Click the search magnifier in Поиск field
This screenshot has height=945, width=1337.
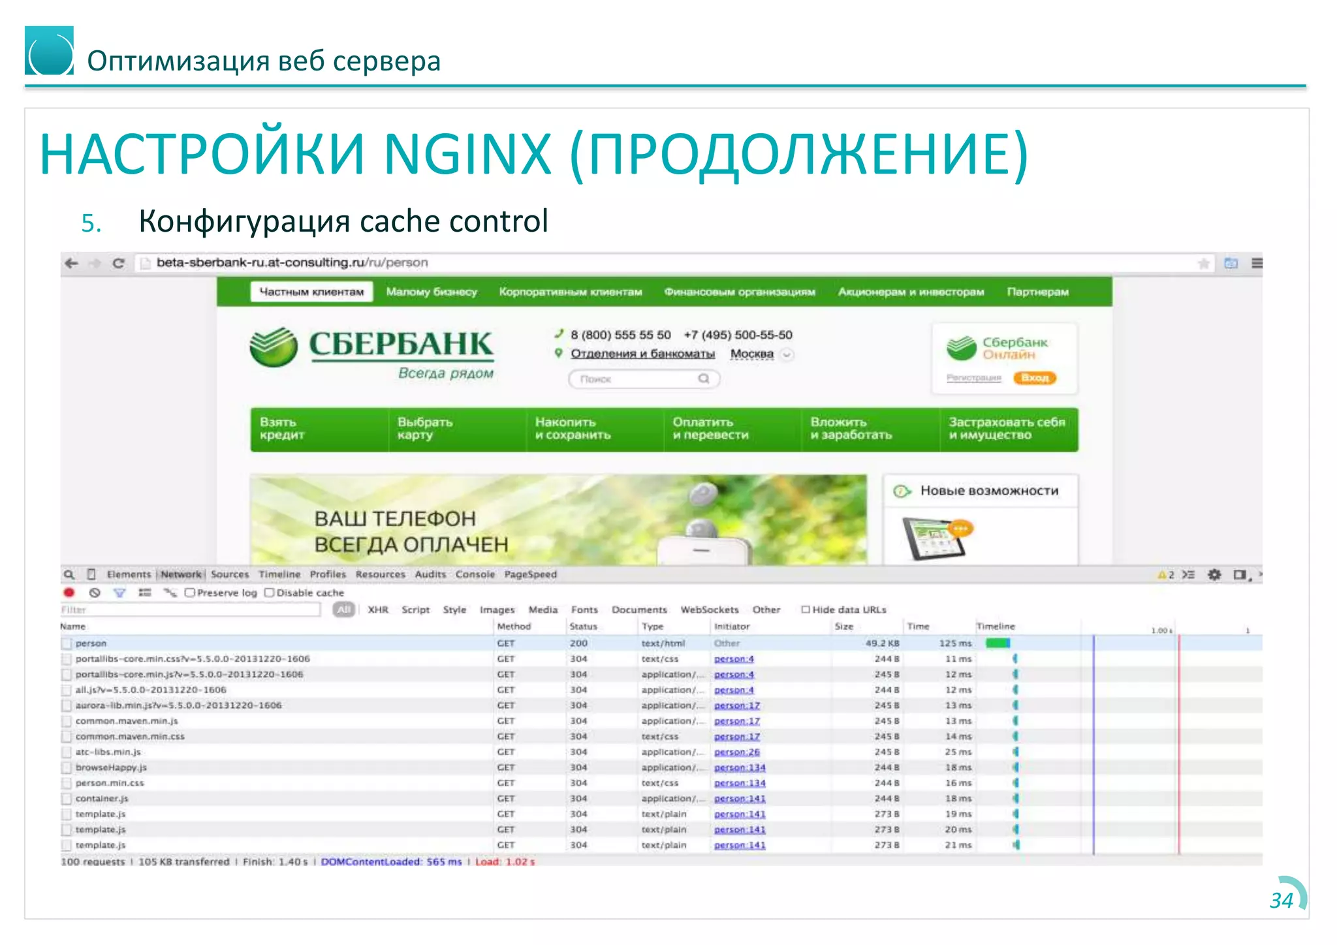pos(704,379)
